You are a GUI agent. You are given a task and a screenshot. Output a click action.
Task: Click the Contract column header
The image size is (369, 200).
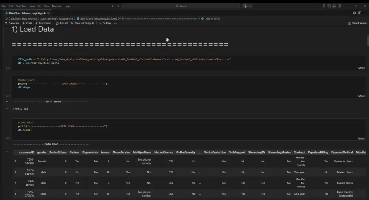point(299,152)
